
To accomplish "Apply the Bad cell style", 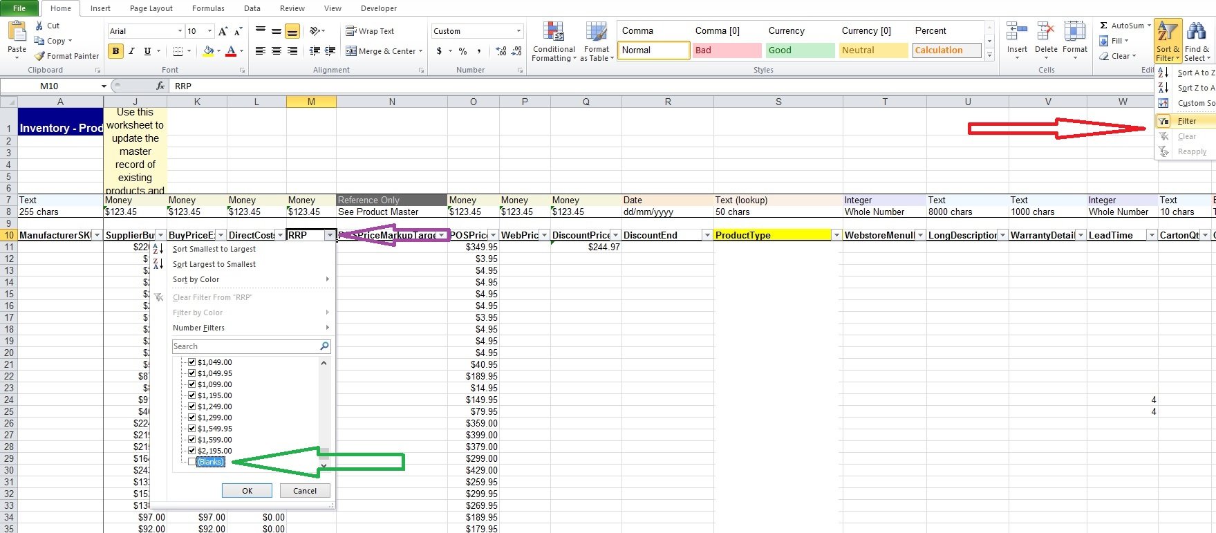I will [727, 50].
